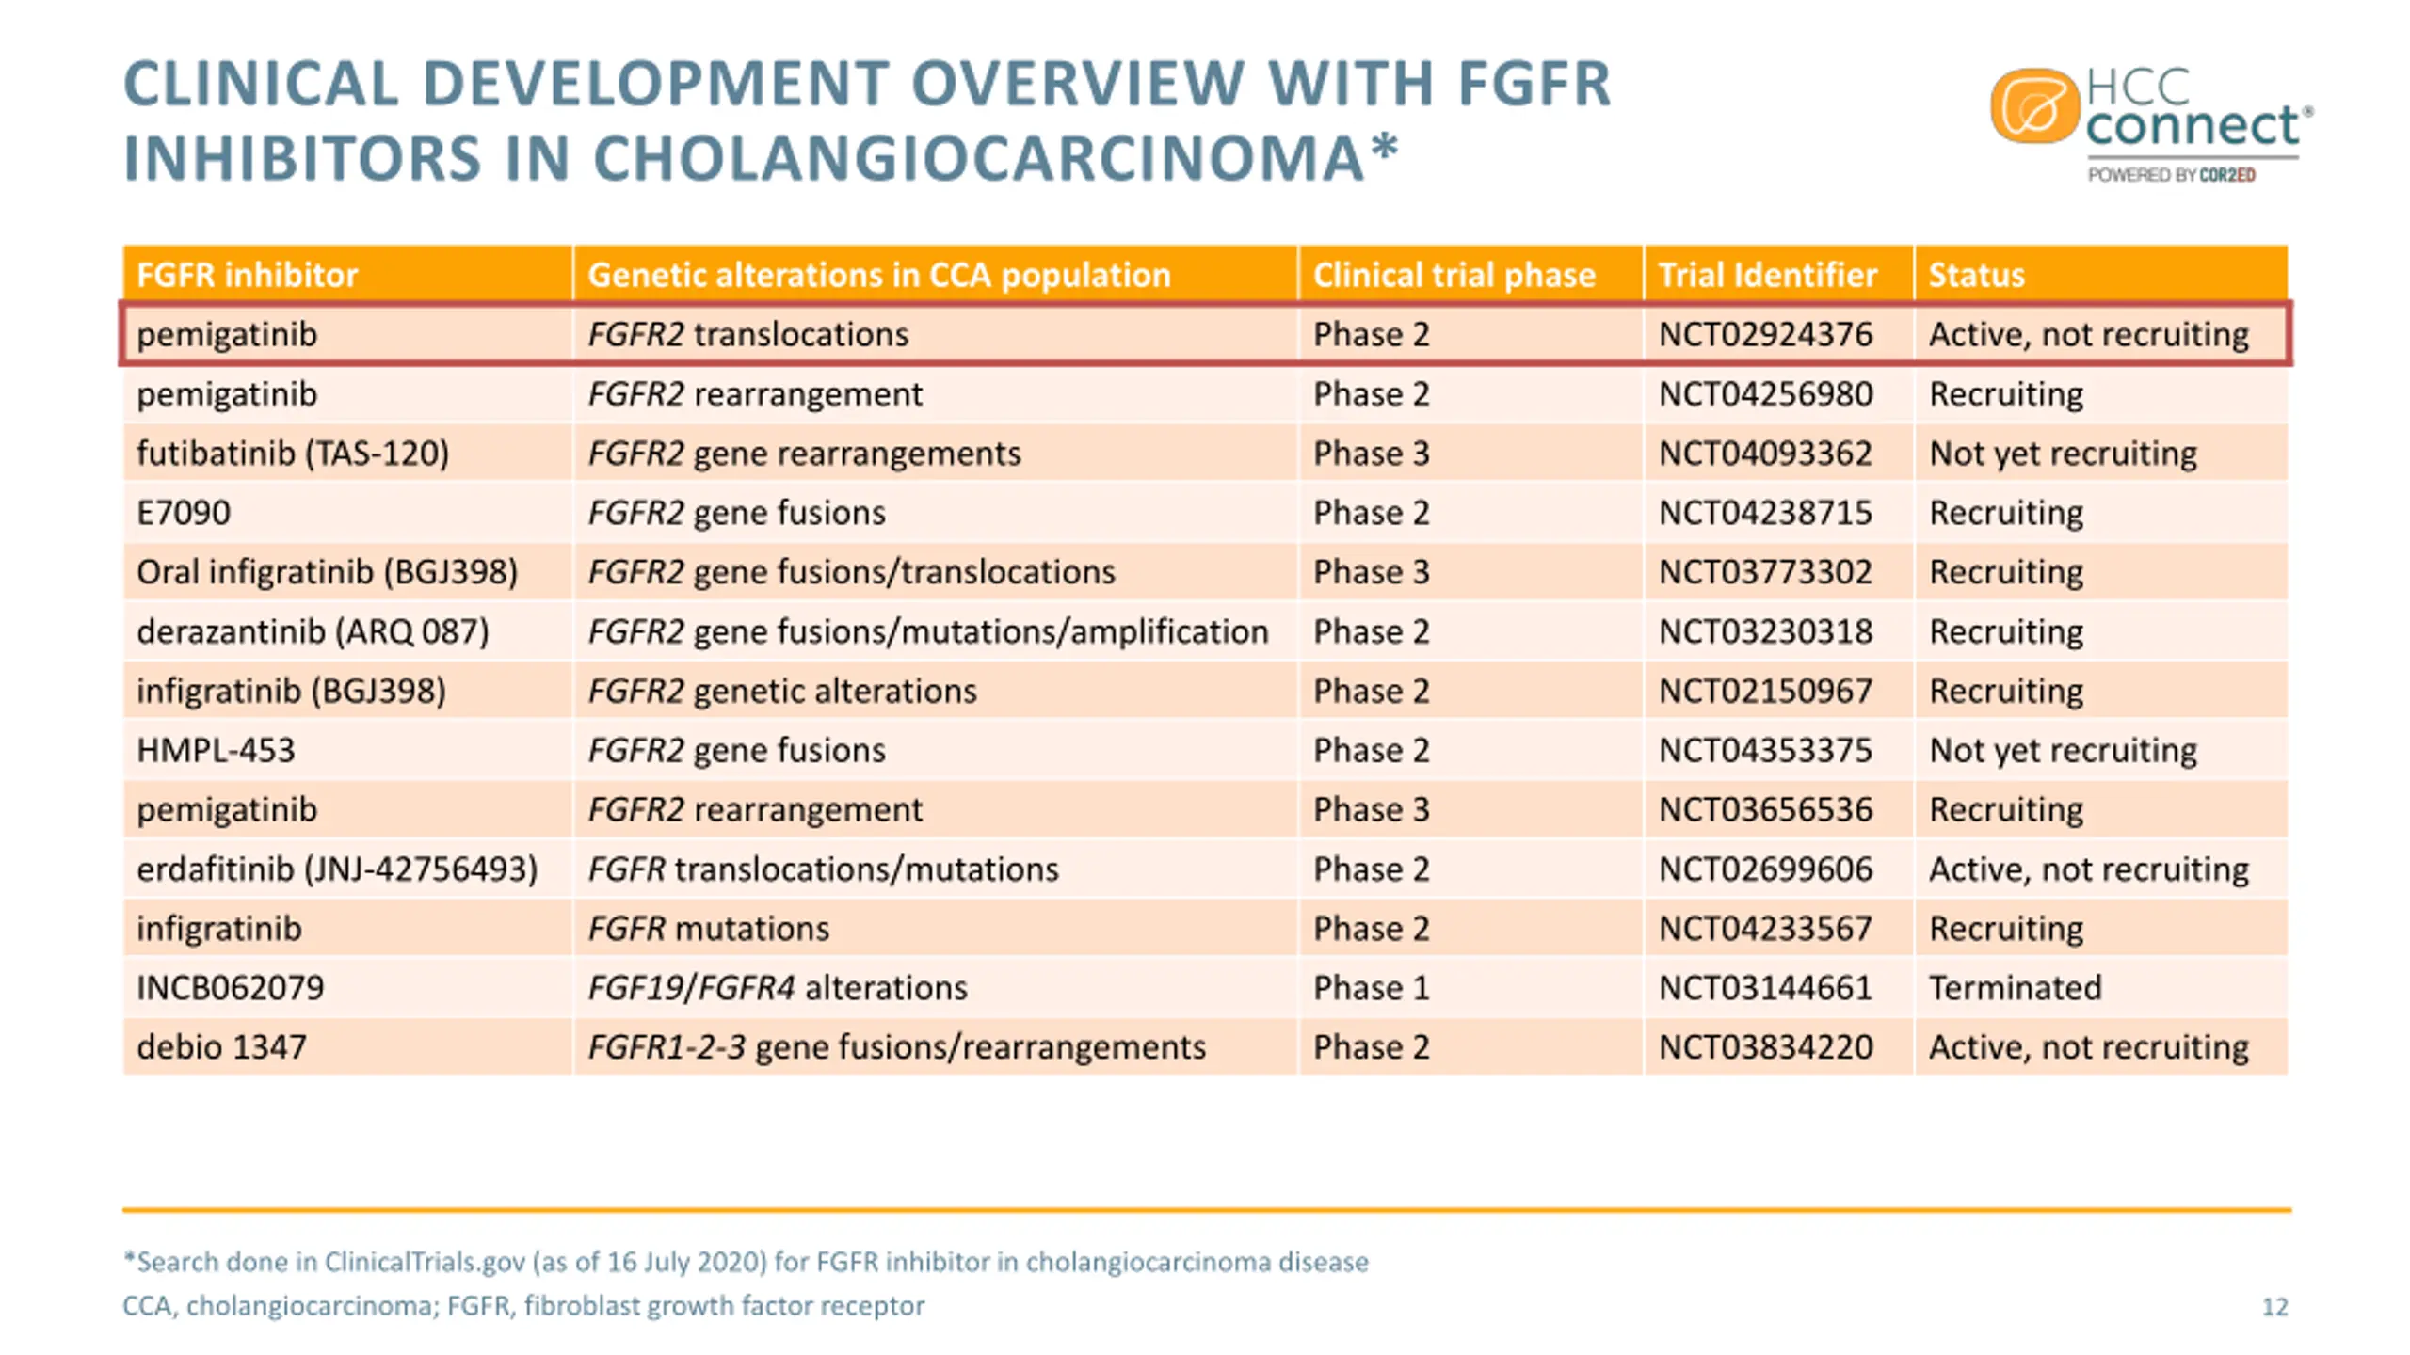The height and width of the screenshot is (1355, 2410).
Task: Click trial identifier NCT03230318
Action: tap(1765, 630)
